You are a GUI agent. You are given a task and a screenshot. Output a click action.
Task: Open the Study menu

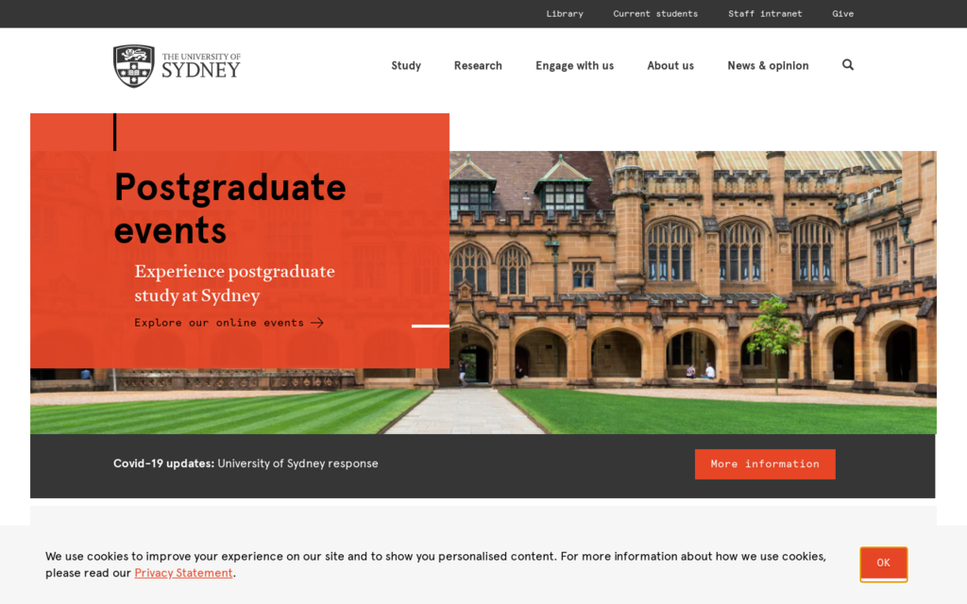(406, 65)
